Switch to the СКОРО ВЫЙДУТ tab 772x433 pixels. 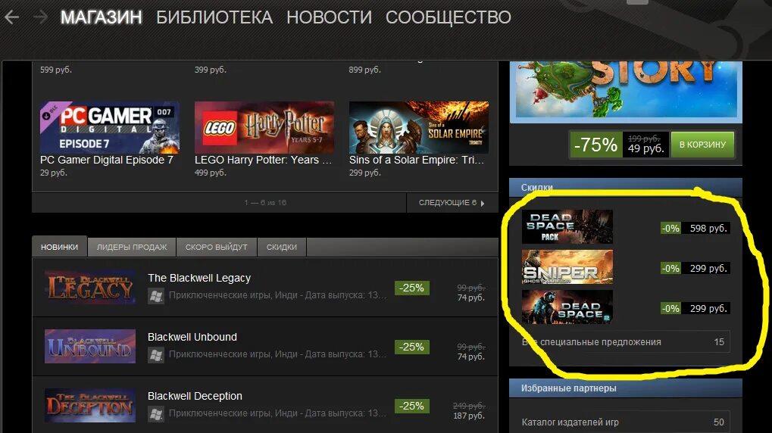pos(216,247)
